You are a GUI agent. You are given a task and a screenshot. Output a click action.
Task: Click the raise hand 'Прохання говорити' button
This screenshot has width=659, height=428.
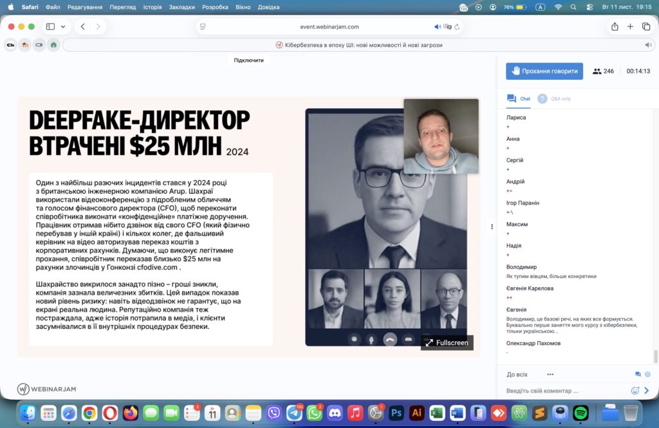tap(544, 71)
